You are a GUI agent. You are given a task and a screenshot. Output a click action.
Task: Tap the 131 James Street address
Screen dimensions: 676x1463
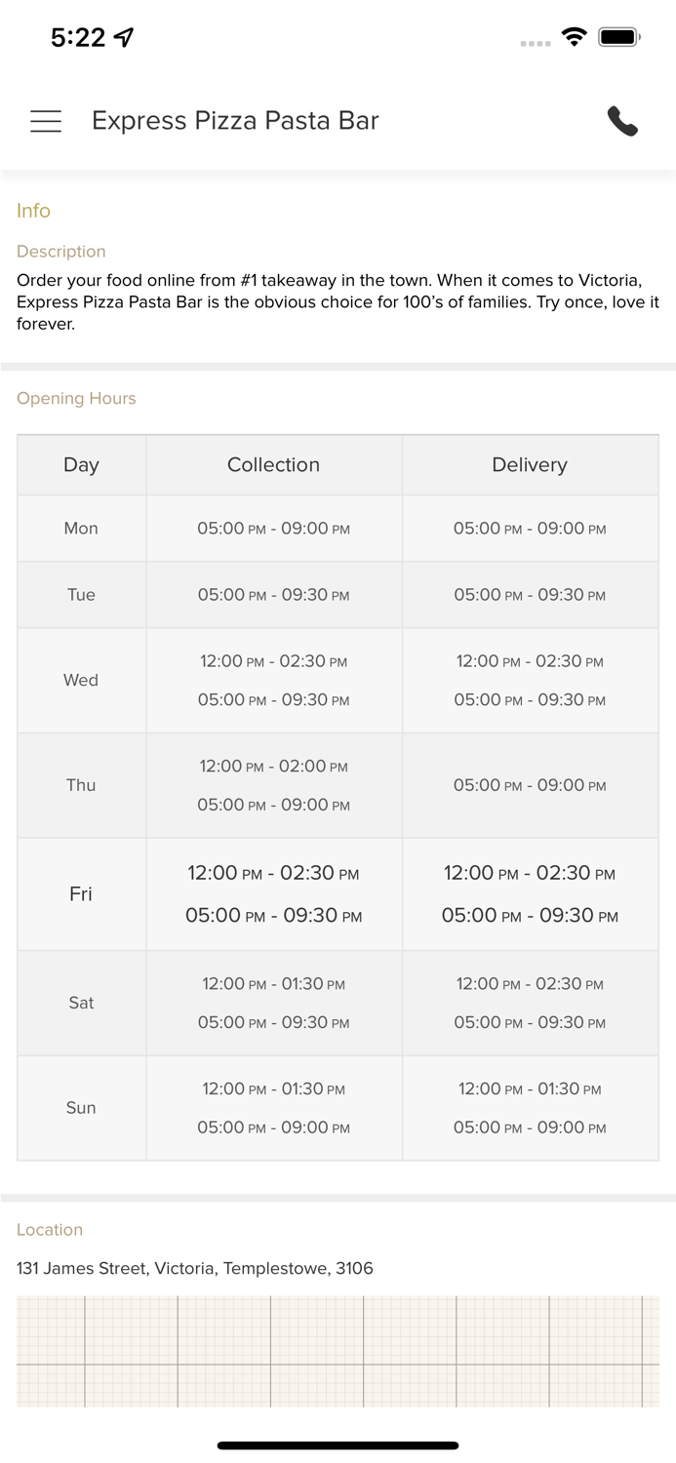[x=195, y=1269]
